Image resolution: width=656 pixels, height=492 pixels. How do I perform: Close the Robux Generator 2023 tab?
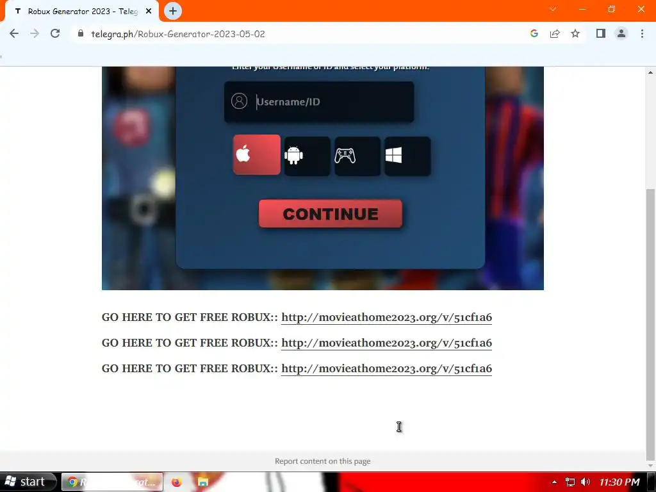(x=149, y=12)
